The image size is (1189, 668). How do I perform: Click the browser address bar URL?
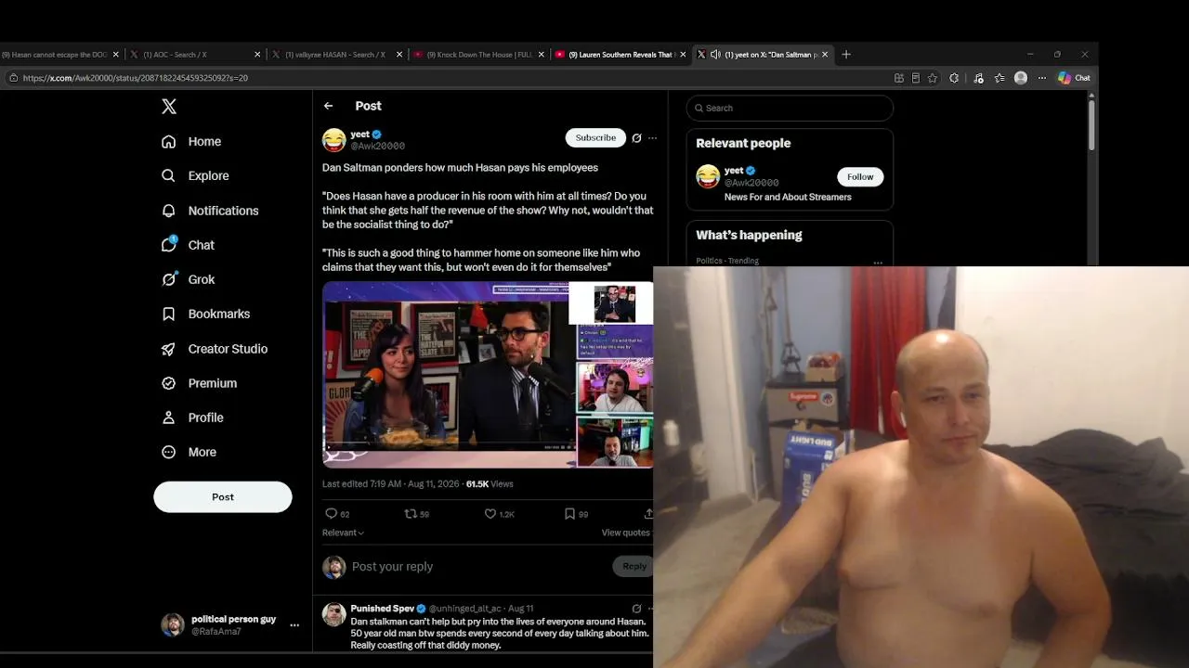[x=136, y=78]
